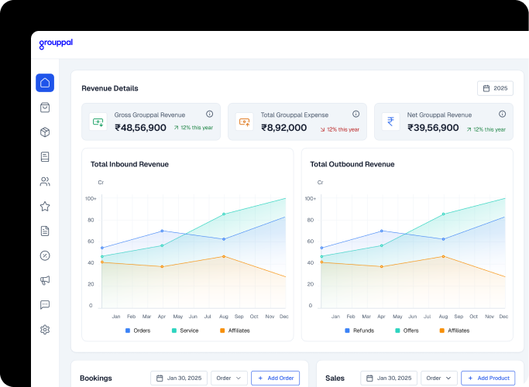Click the ₹8,92,000 expense value
This screenshot has width=529, height=387.
(284, 128)
